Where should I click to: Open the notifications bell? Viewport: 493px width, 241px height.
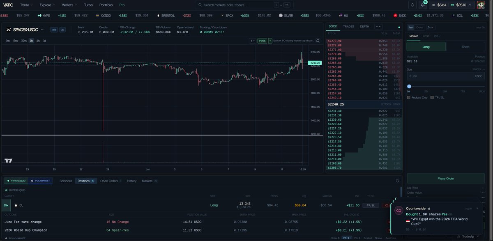click(423, 5)
